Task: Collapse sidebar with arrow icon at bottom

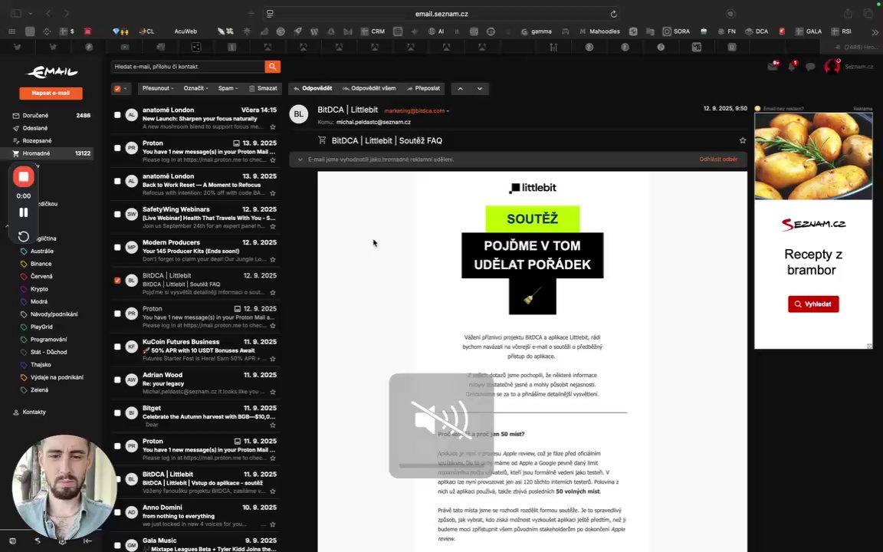Action: tap(87, 540)
